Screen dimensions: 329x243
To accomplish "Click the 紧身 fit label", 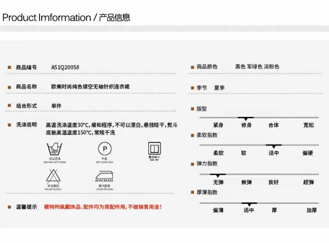I will coord(218,125).
